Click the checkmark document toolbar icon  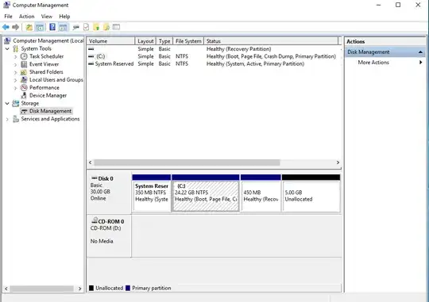tap(86, 27)
